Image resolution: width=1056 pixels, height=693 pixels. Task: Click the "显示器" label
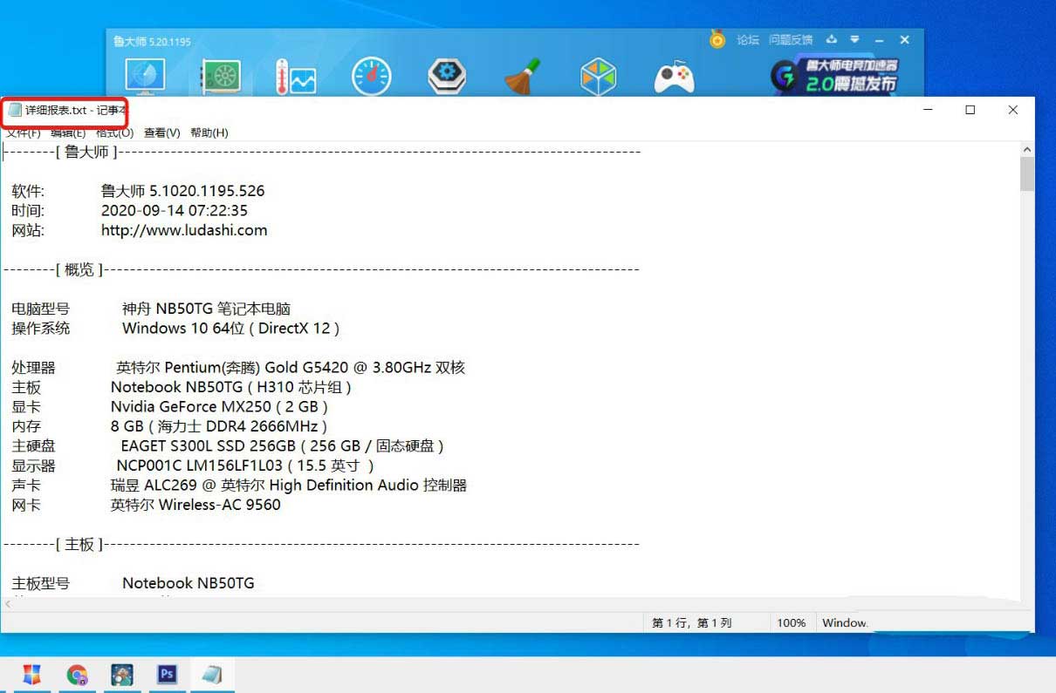(x=33, y=465)
